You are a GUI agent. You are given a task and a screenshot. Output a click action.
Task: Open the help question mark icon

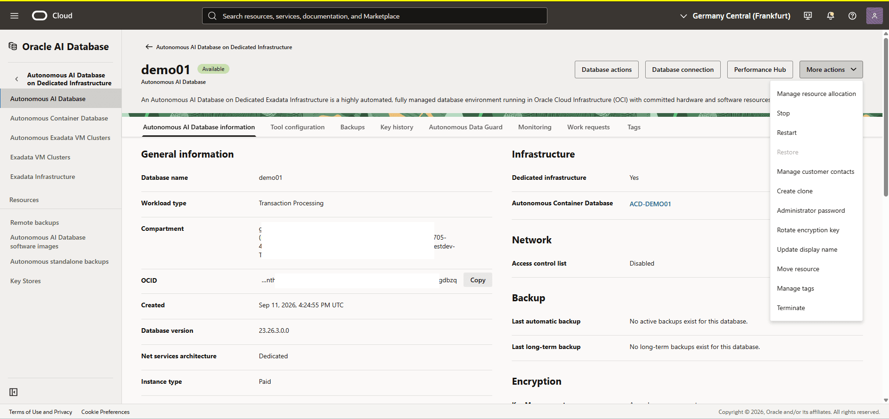[x=852, y=16]
